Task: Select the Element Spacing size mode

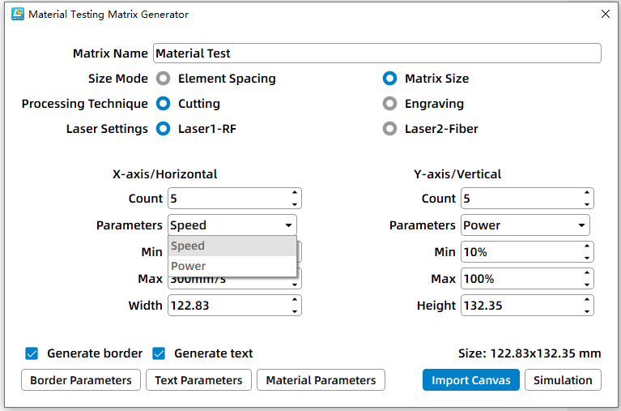Action: click(x=164, y=79)
